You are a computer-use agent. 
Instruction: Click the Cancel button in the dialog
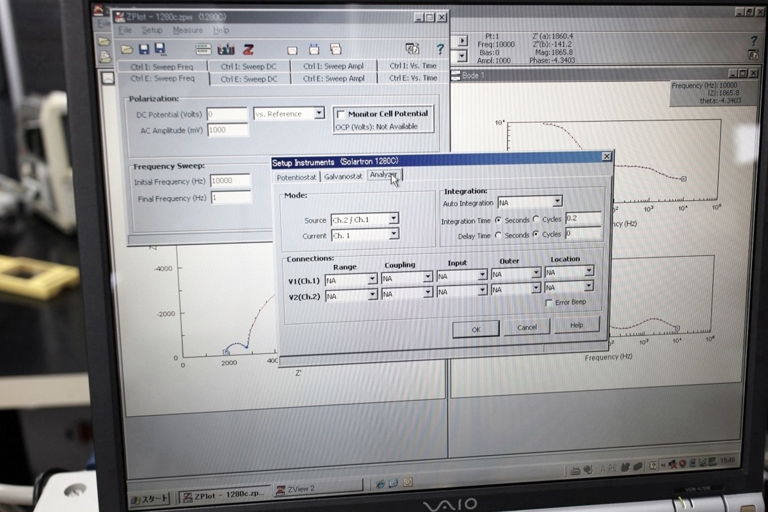point(527,327)
